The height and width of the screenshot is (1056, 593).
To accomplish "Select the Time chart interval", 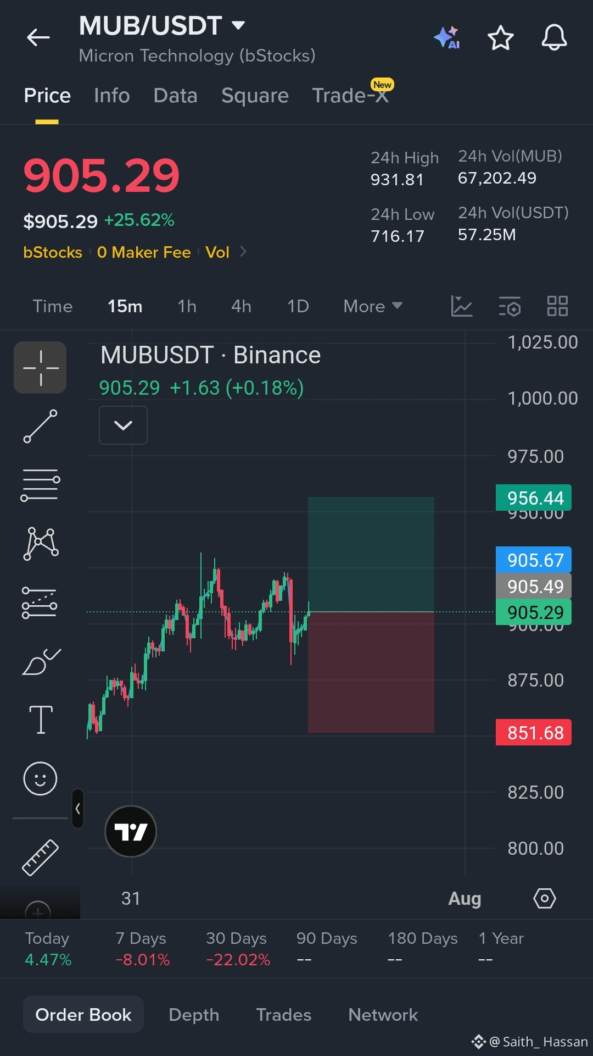I will pyautogui.click(x=53, y=306).
